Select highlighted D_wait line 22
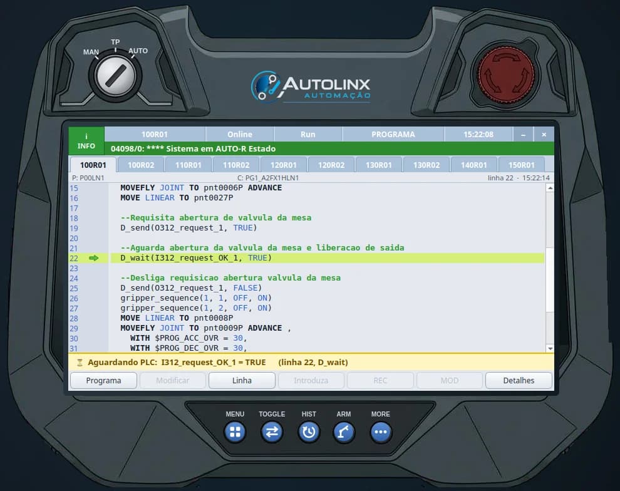 click(328, 258)
